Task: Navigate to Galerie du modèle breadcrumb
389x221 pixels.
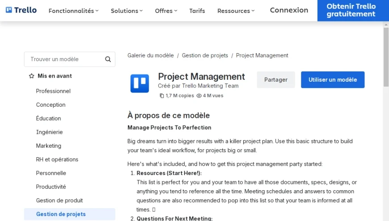Action: coord(151,55)
